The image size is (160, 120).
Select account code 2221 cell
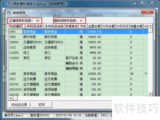coord(16,79)
